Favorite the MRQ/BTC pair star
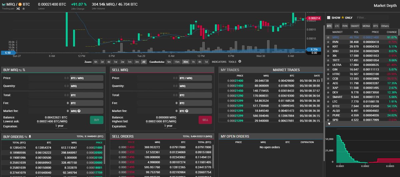 point(23,8)
